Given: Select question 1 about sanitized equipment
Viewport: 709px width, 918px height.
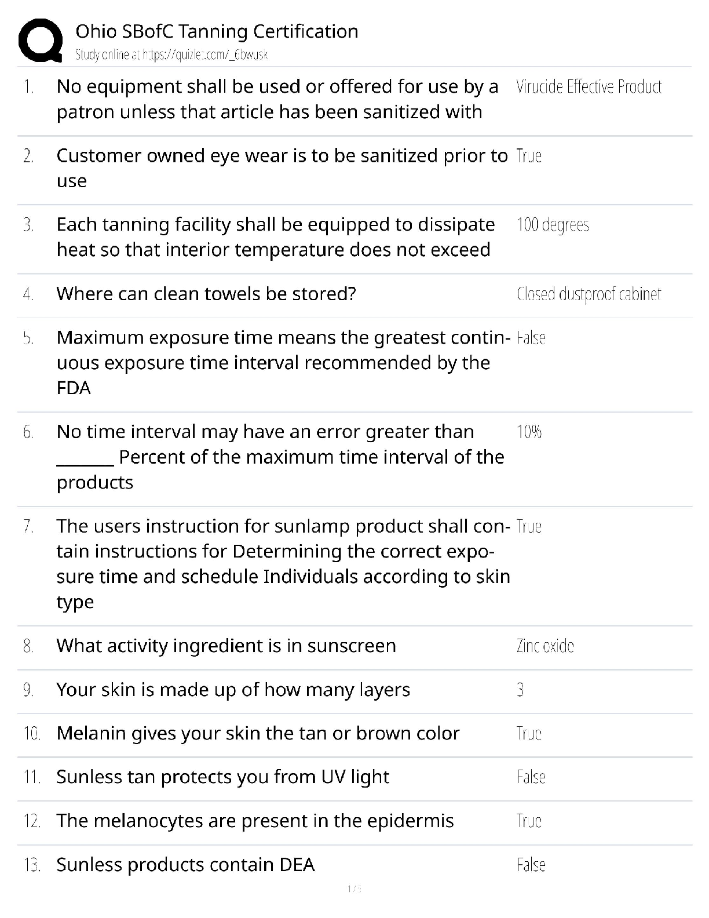Looking at the screenshot, I should coord(277,99).
